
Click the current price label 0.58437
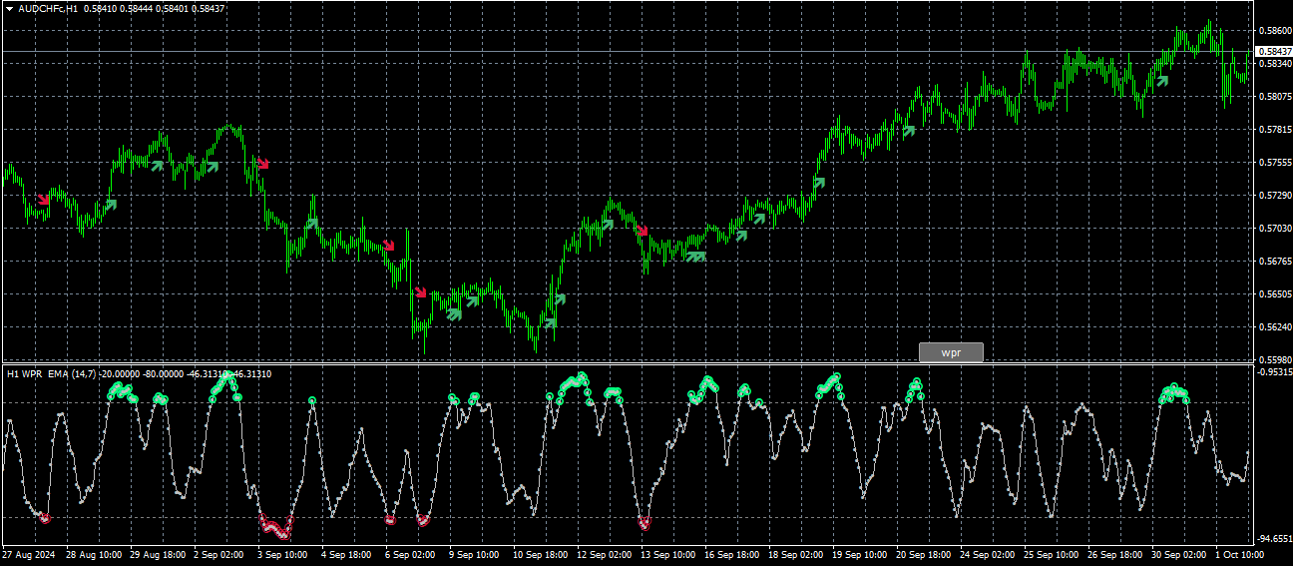click(1273, 51)
